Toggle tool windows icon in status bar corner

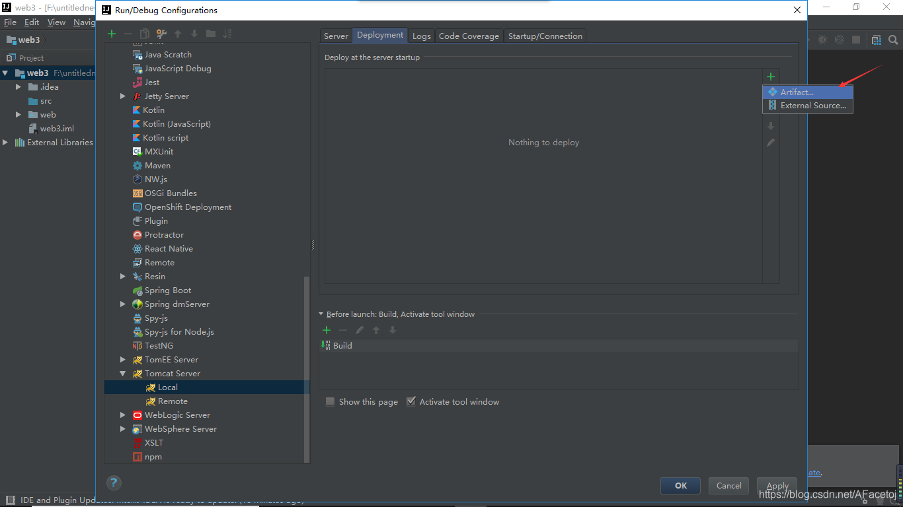[x=10, y=500]
